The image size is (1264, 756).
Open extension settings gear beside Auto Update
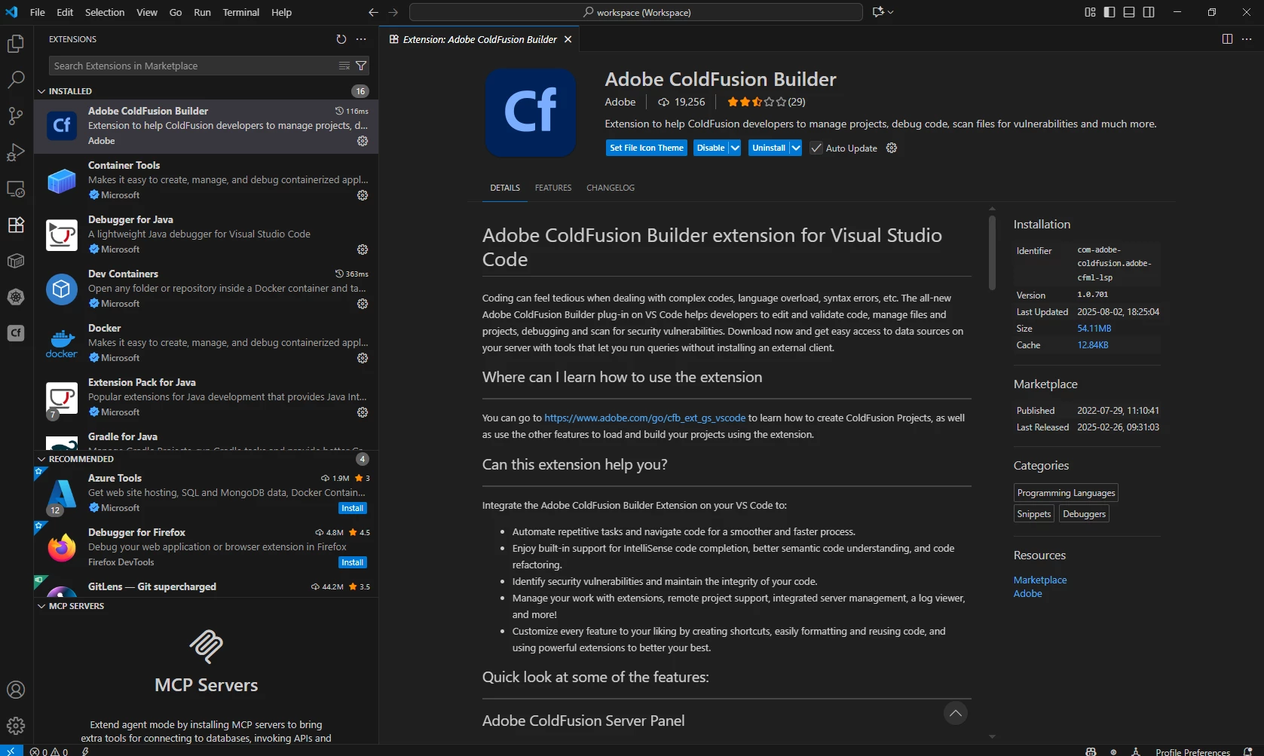(x=892, y=148)
